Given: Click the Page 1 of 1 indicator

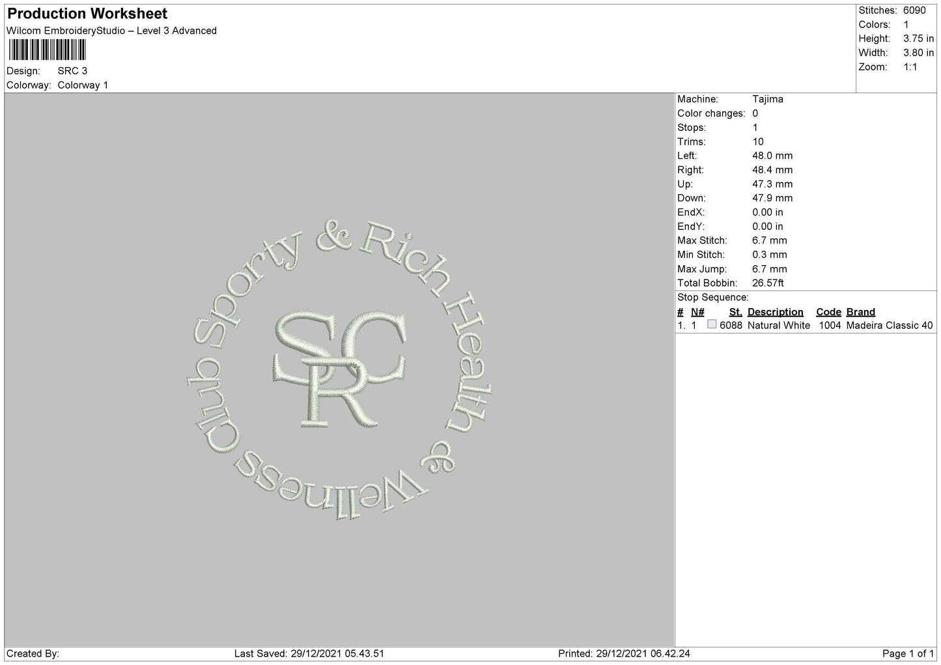Looking at the screenshot, I should [x=908, y=653].
